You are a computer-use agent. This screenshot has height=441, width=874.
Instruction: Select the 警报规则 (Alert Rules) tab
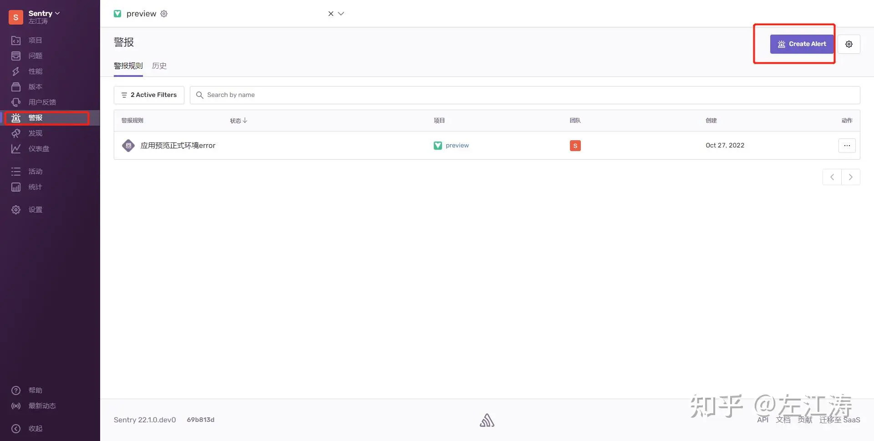click(x=128, y=66)
